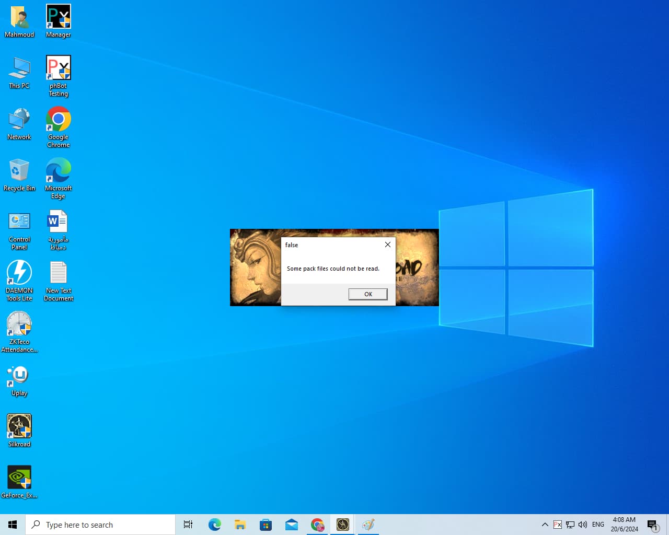Show hidden system tray icons
Screen dimensions: 669x535
click(x=545, y=525)
